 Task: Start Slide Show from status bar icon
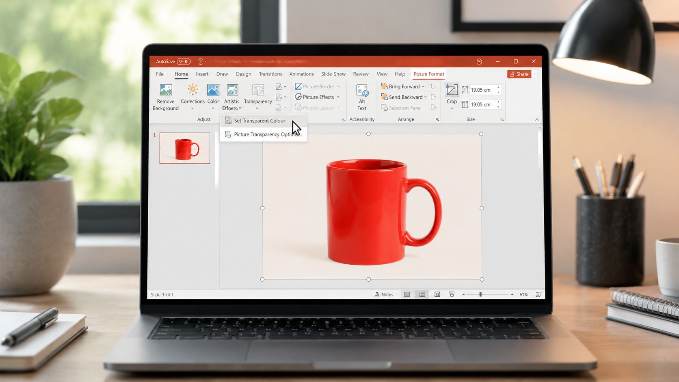click(452, 294)
